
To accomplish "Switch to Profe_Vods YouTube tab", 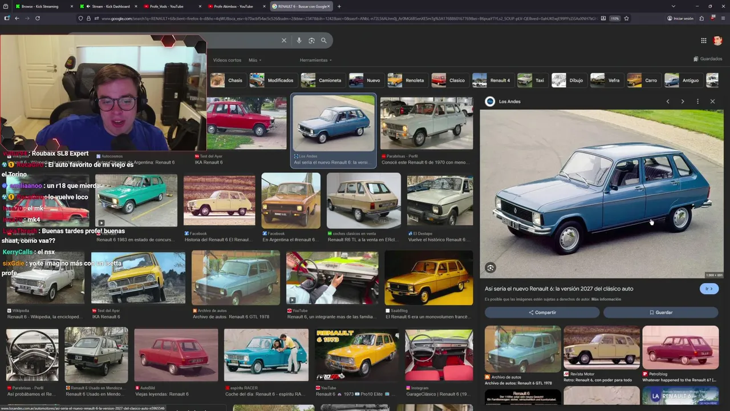I will click(x=173, y=6).
